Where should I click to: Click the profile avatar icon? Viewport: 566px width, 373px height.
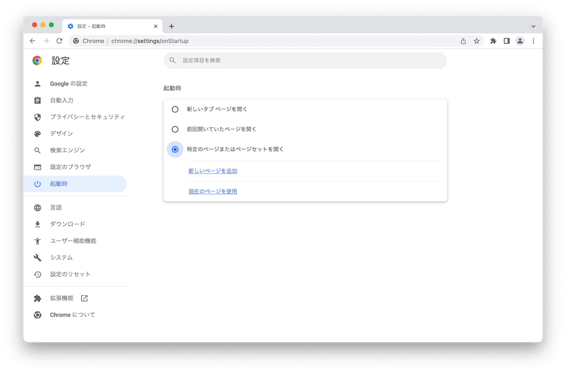point(520,41)
